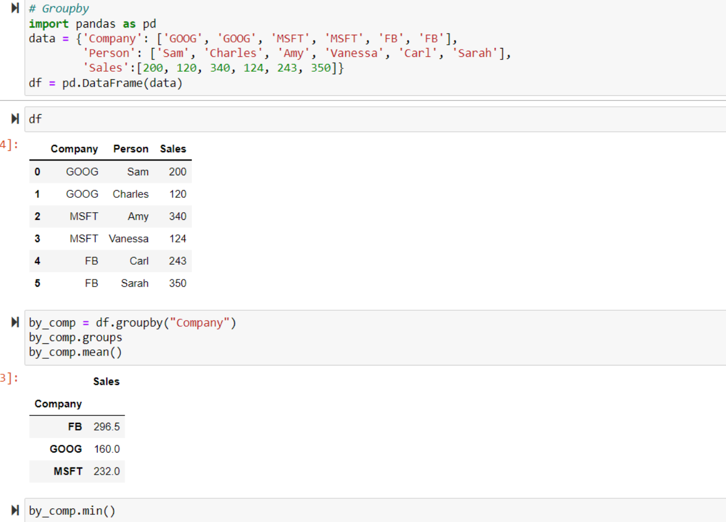This screenshot has width=726, height=522.
Task: Click the run marker next to by_comp.min()
Action: (14, 510)
